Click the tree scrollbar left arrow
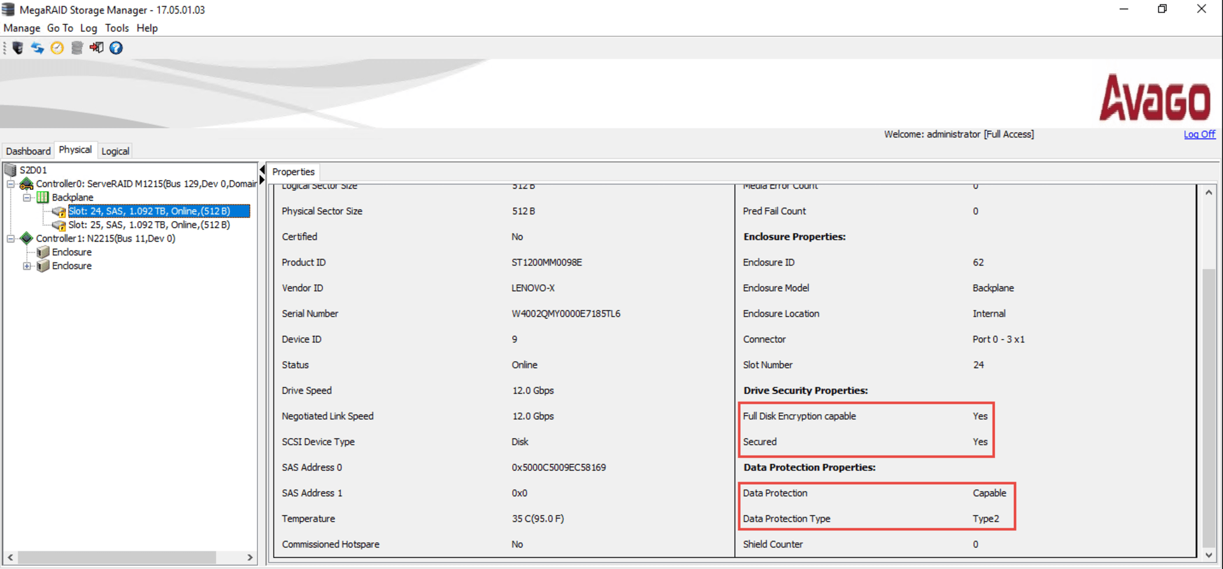Viewport: 1223px width, 569px height. [x=10, y=558]
